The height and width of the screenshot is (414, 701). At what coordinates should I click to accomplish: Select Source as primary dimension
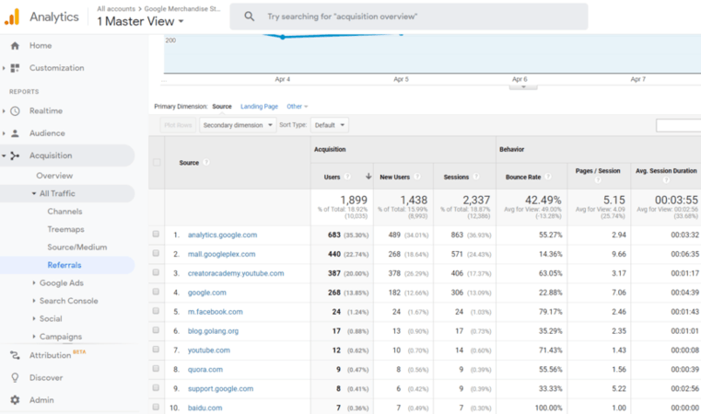pos(222,107)
